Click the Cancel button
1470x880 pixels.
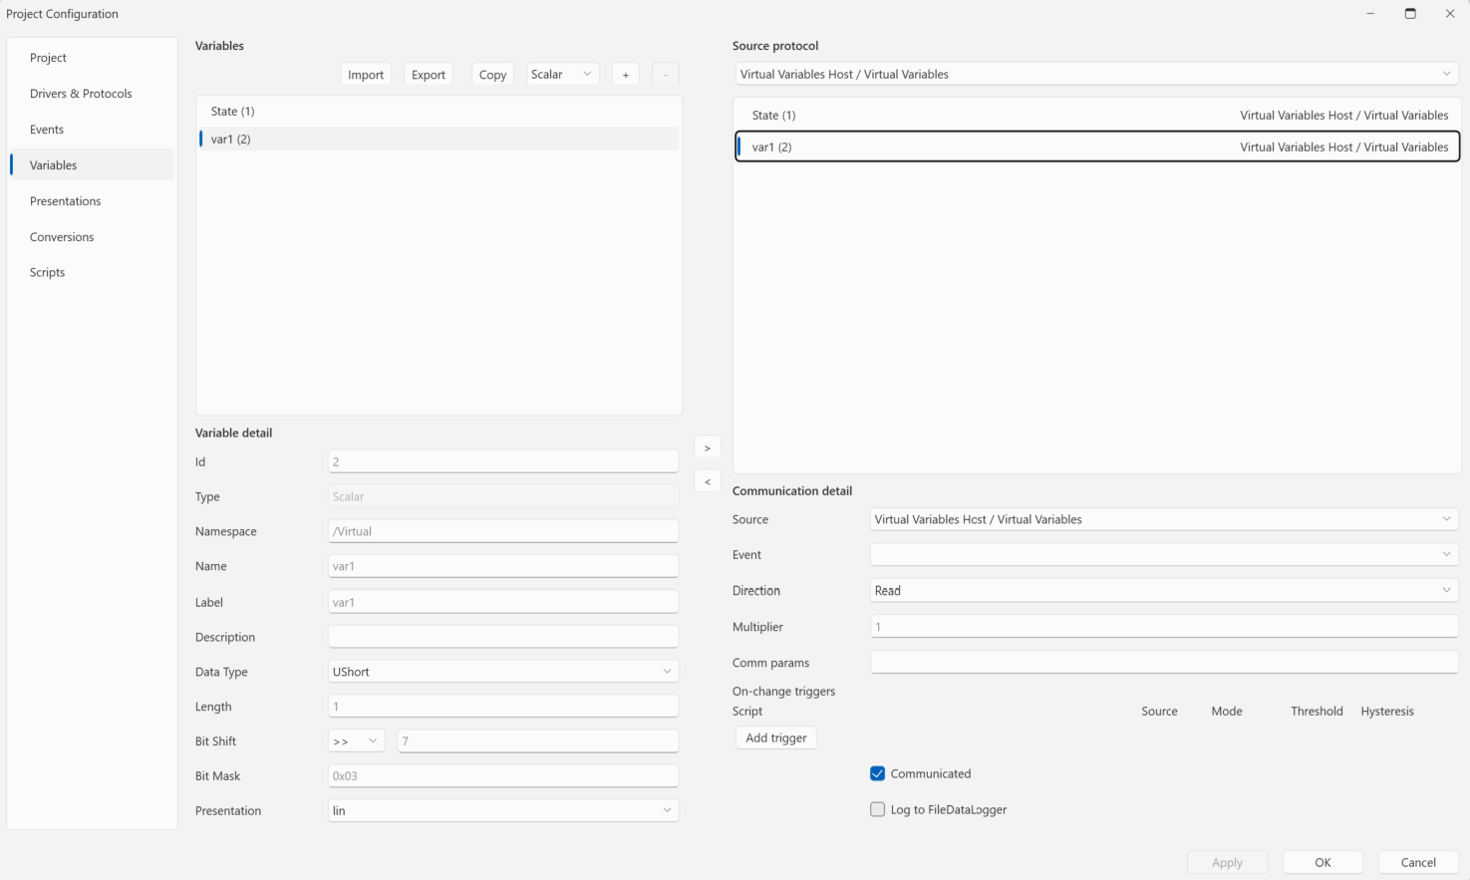pos(1418,862)
